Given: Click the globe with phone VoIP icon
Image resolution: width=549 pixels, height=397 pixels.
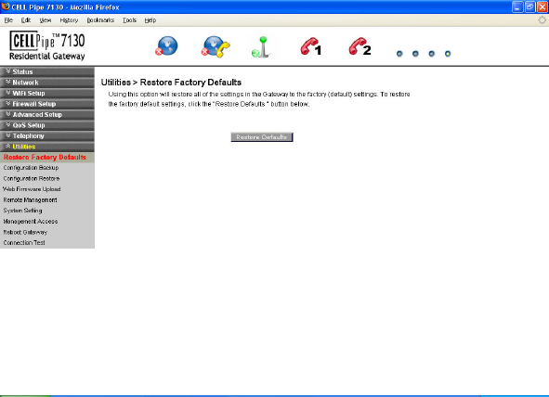Looking at the screenshot, I should (x=216, y=46).
